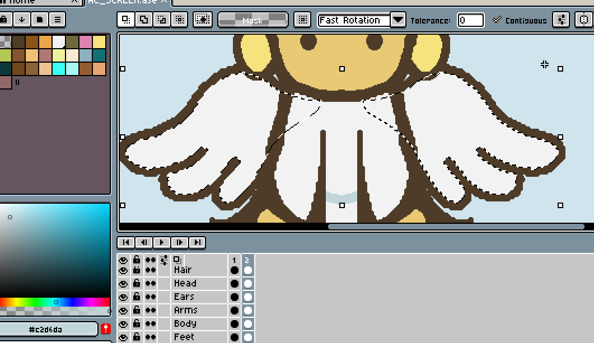Hide the Ears layer
594x343 pixels.
coord(123,297)
